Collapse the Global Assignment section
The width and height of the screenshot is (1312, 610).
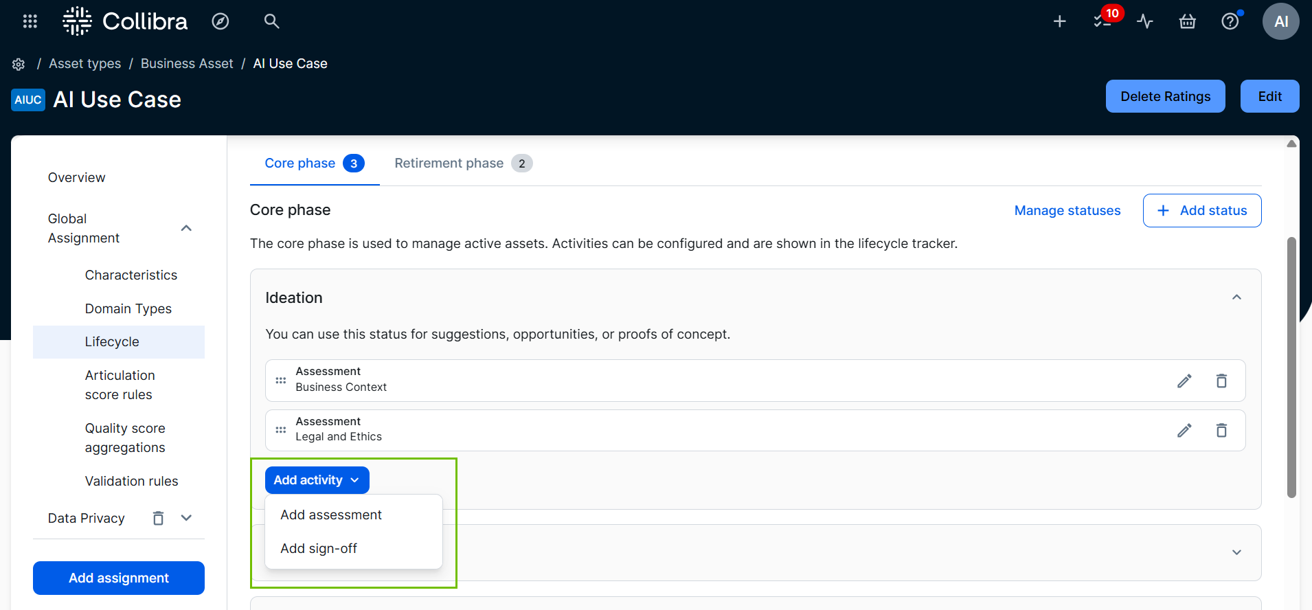pyautogui.click(x=186, y=228)
